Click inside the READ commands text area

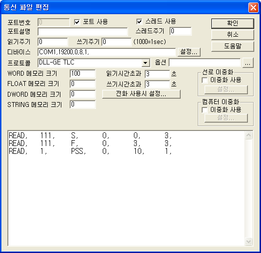tap(126, 188)
